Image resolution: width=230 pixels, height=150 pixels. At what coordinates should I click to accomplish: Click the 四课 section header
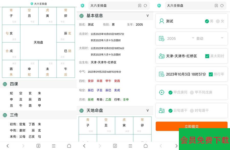38,84
